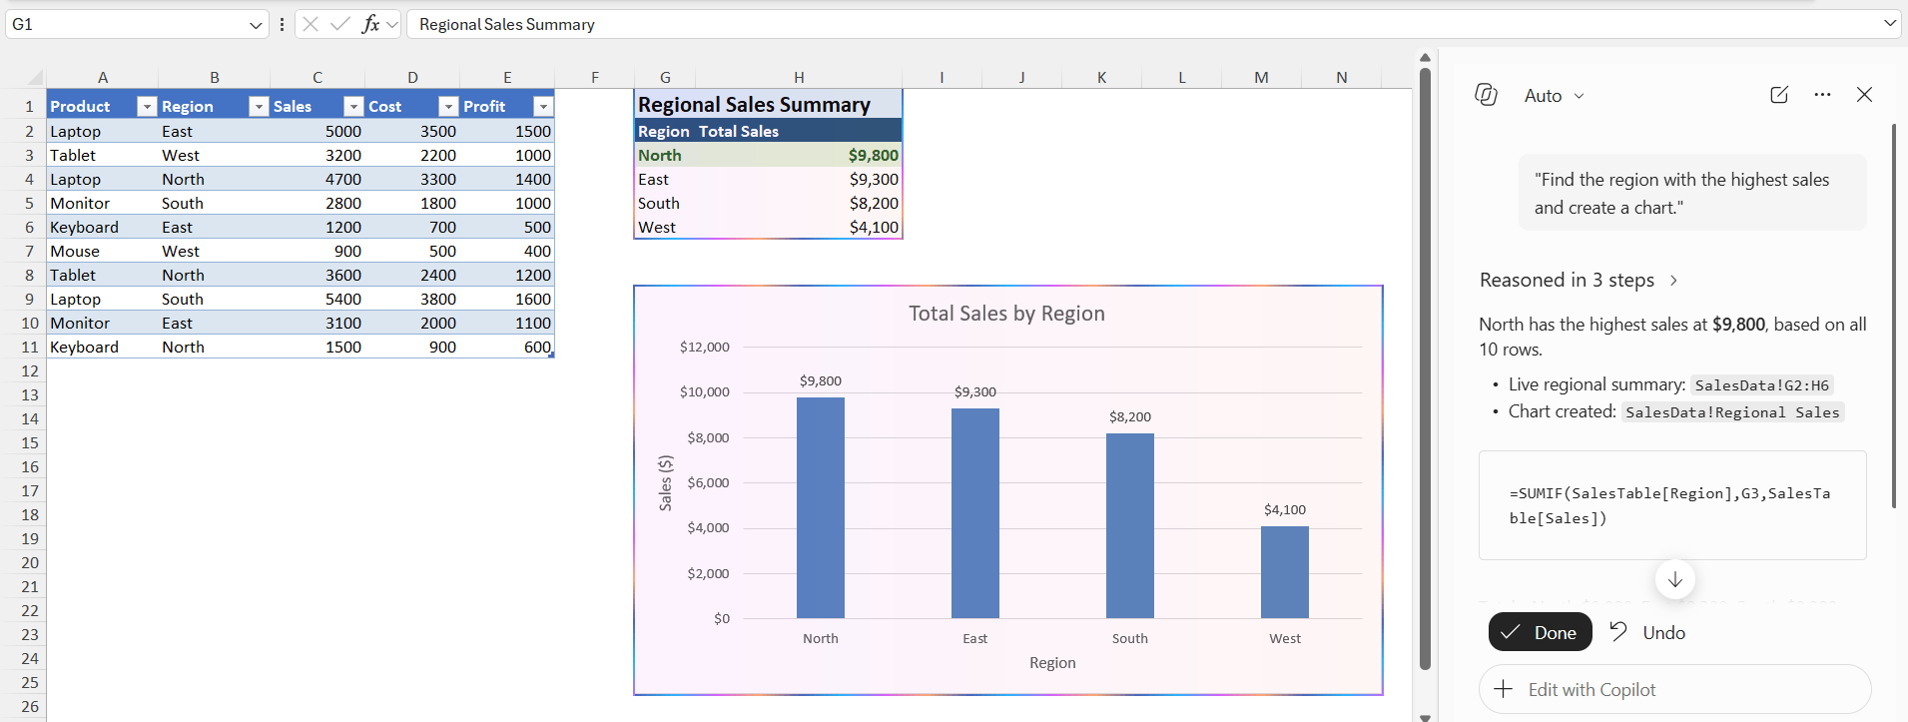
Task: Expand the 'Reasoned in 3 steps' section
Action: click(1580, 281)
